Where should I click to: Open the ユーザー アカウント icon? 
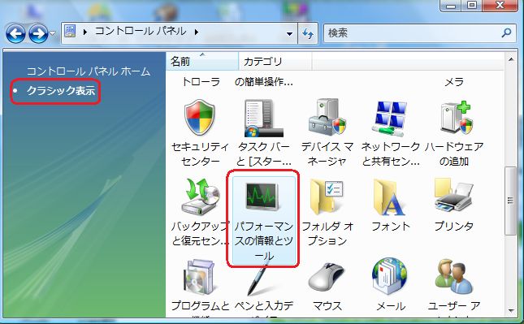453,277
